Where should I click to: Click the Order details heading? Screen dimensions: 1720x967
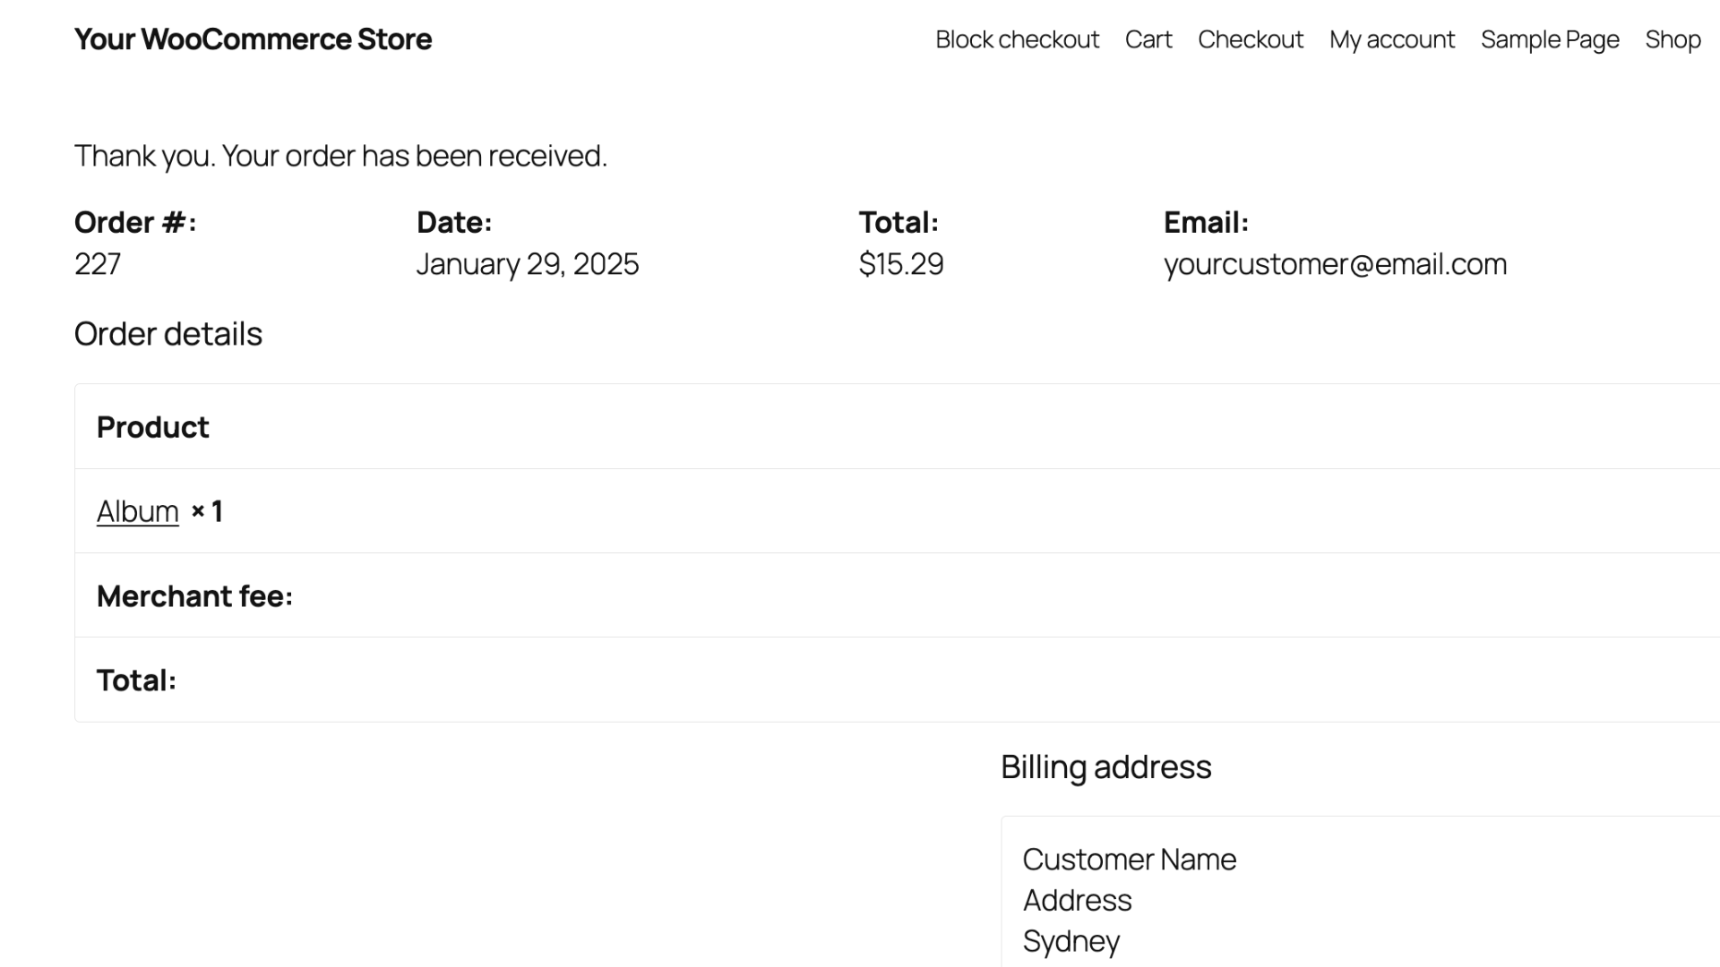coord(168,334)
